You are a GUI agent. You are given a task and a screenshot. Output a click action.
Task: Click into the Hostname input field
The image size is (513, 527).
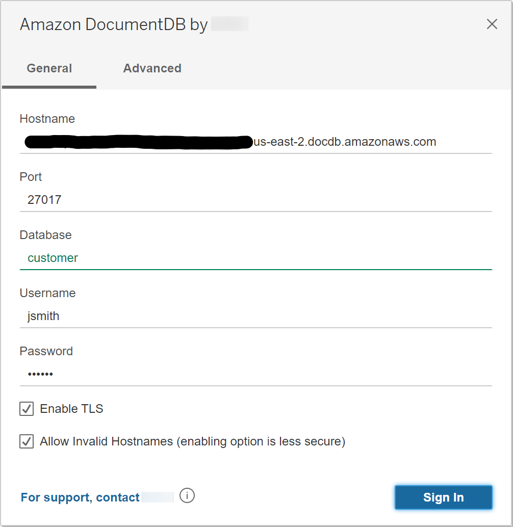[255, 142]
